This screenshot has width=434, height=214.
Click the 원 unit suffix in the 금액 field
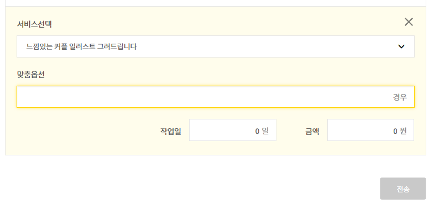[x=403, y=131]
